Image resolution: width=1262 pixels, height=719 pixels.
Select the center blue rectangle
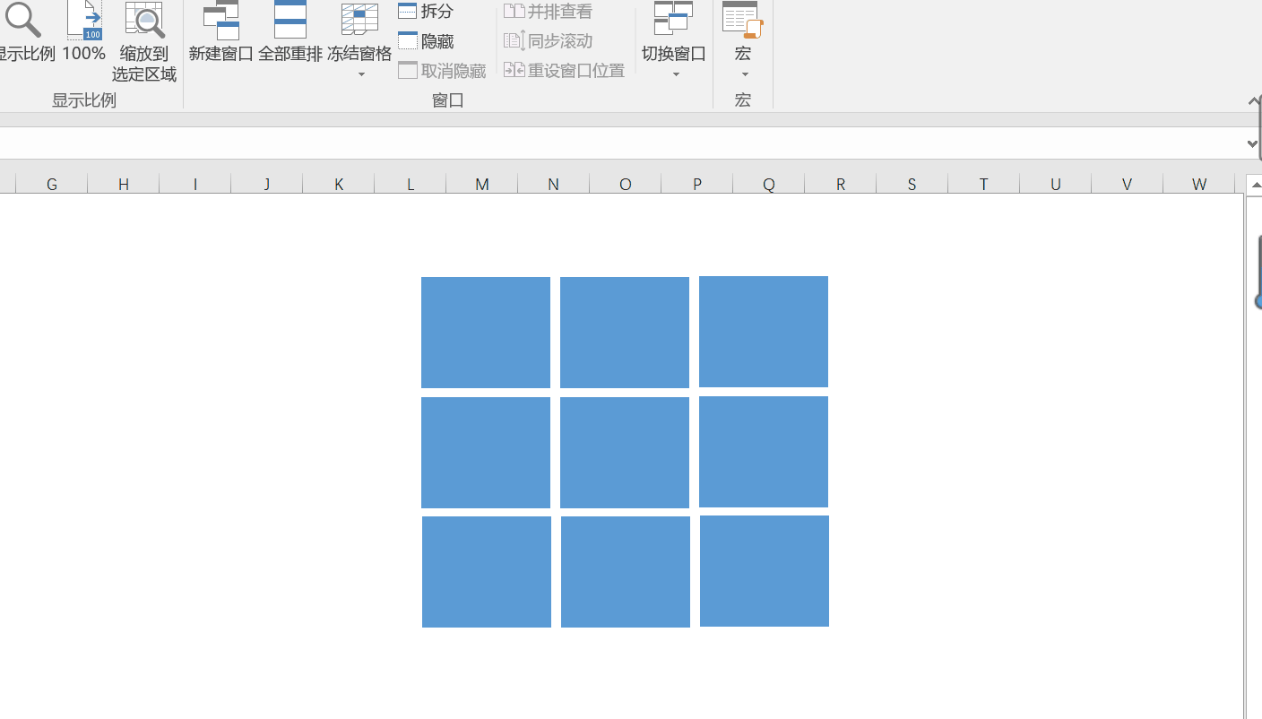click(625, 453)
